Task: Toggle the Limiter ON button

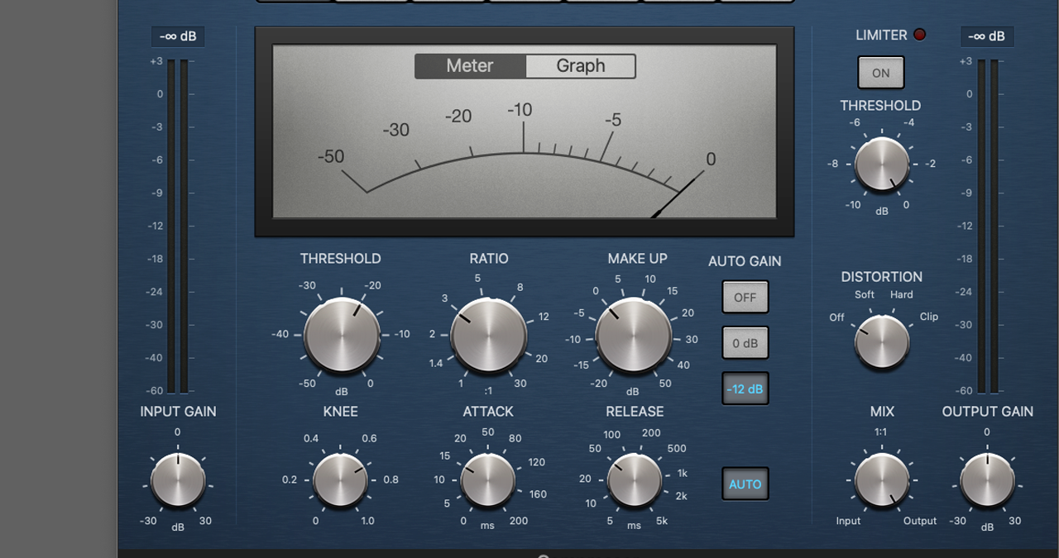Action: (x=880, y=72)
